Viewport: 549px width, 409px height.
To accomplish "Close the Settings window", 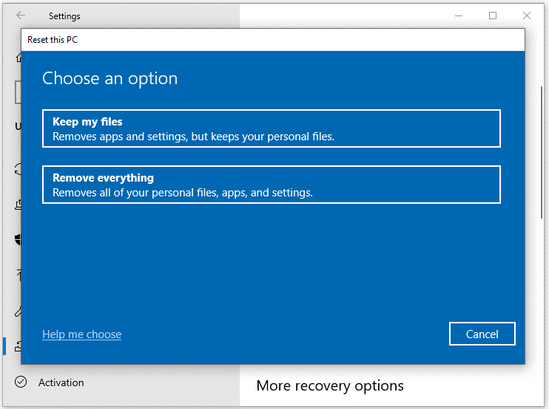I will tap(527, 16).
